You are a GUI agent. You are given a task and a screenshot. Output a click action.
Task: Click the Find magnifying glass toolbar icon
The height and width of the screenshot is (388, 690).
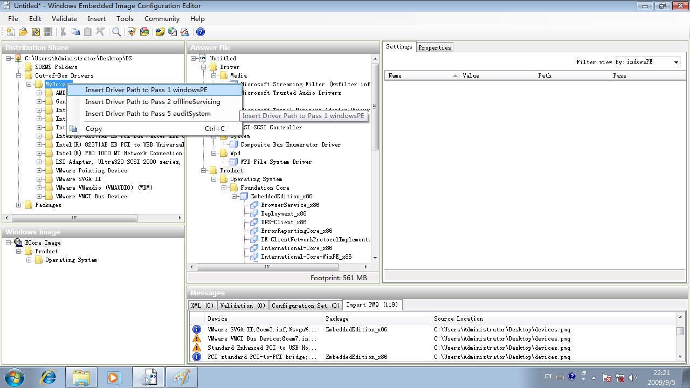pos(116,32)
